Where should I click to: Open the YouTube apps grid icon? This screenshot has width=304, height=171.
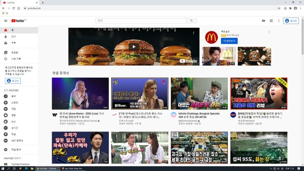[x=271, y=21]
